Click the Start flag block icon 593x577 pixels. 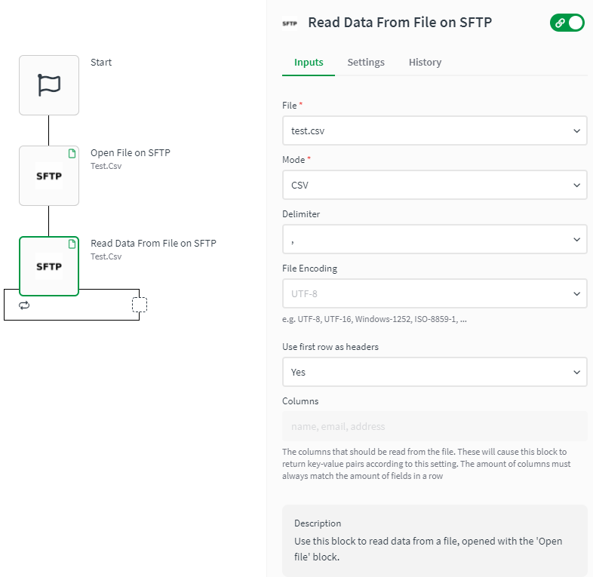(x=49, y=85)
